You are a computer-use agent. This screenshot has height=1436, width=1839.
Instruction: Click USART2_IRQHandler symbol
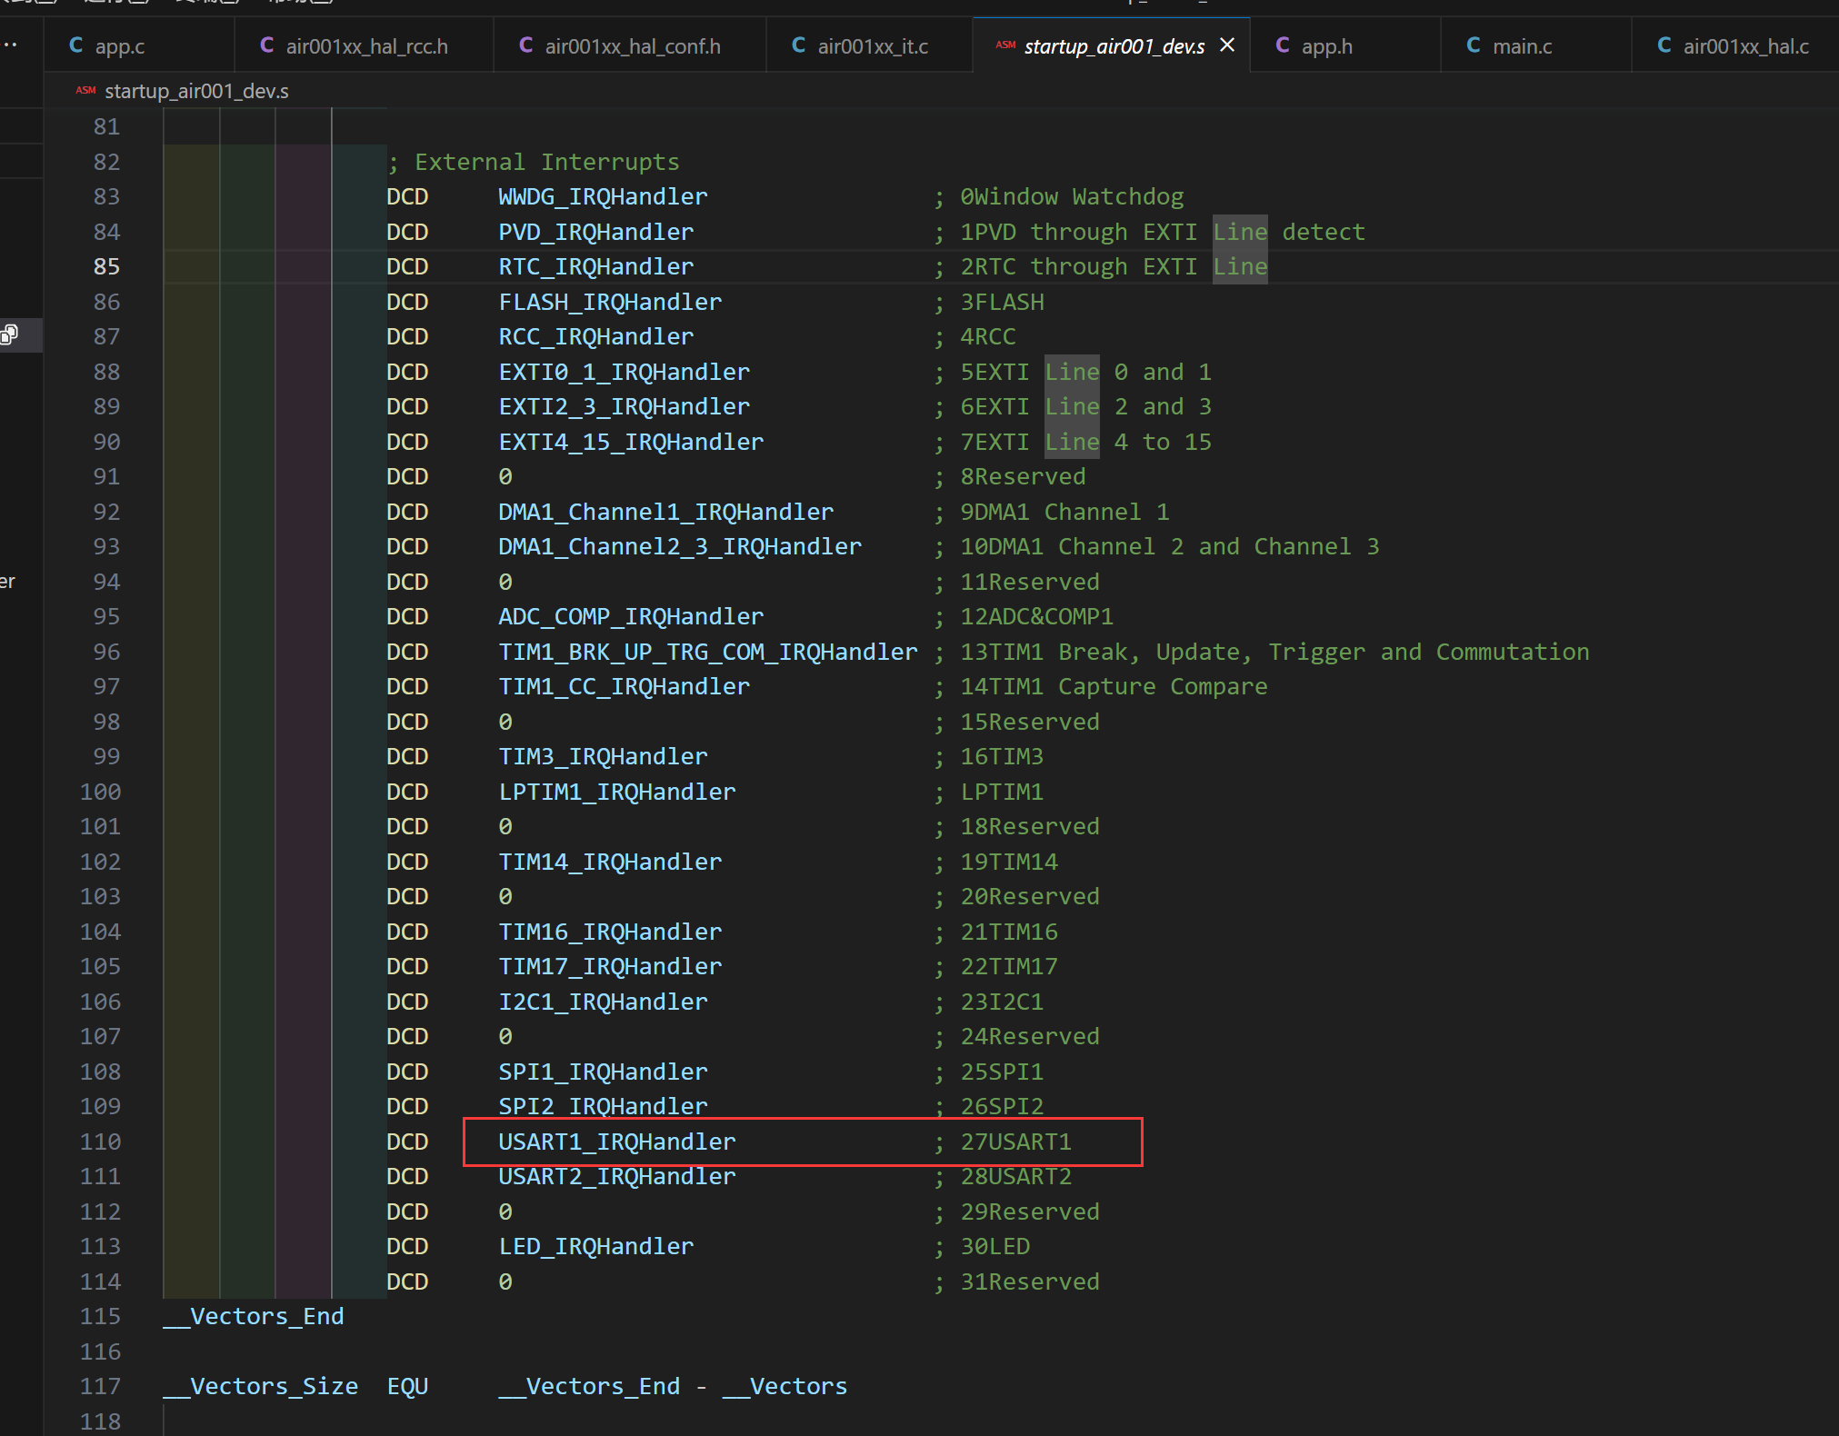tap(617, 1177)
